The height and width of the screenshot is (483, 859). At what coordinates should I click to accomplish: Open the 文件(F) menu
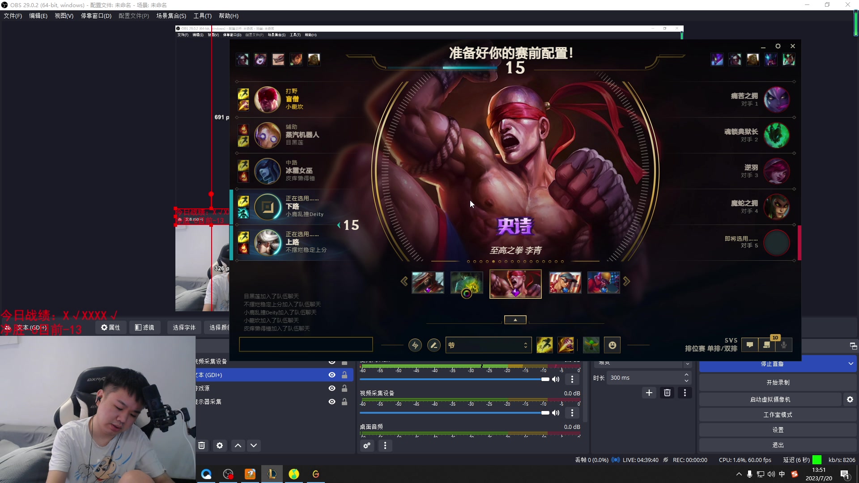pos(13,16)
